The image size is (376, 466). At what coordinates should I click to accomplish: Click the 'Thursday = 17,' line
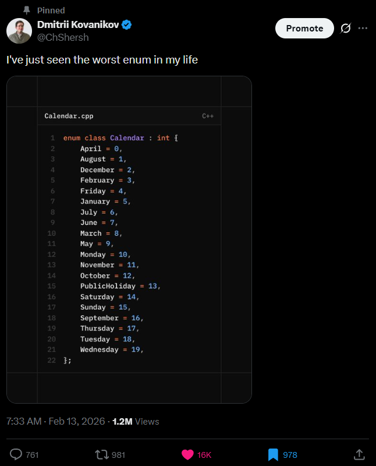click(109, 328)
